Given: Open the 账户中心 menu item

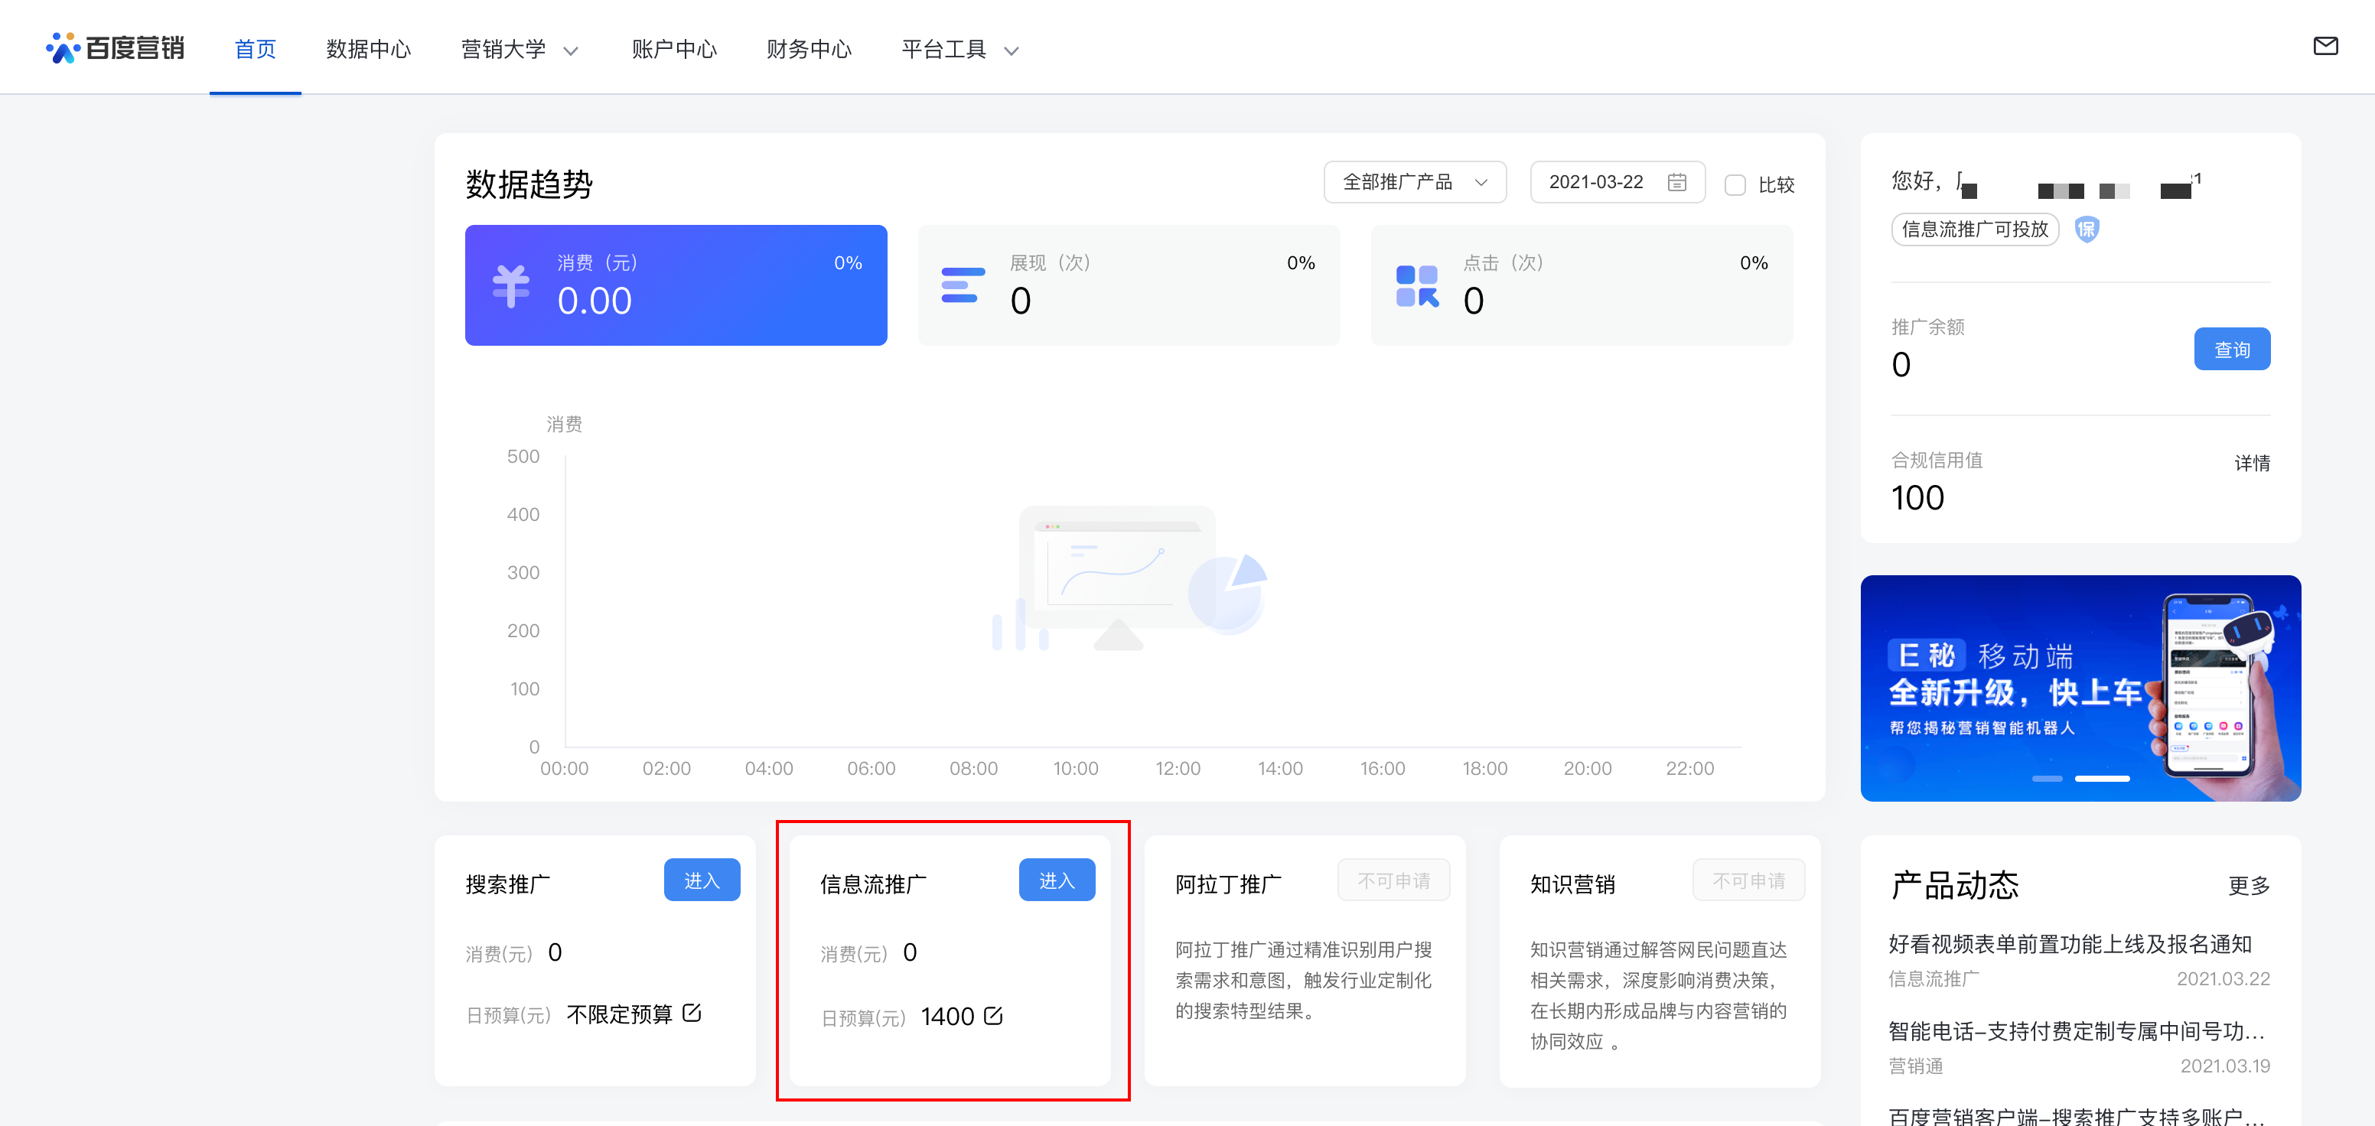Looking at the screenshot, I should (674, 49).
